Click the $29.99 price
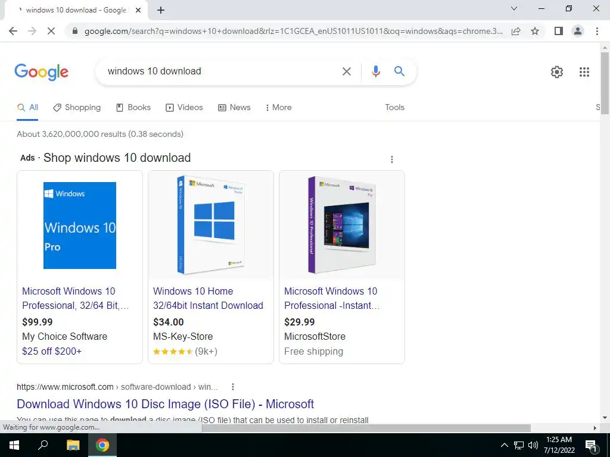Image resolution: width=610 pixels, height=457 pixels. (x=299, y=322)
